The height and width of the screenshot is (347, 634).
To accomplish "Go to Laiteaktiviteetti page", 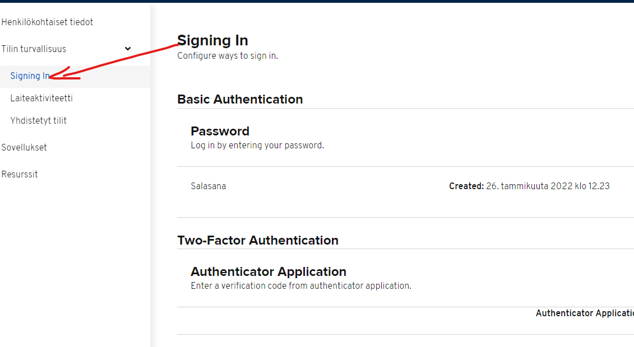I will (41, 99).
